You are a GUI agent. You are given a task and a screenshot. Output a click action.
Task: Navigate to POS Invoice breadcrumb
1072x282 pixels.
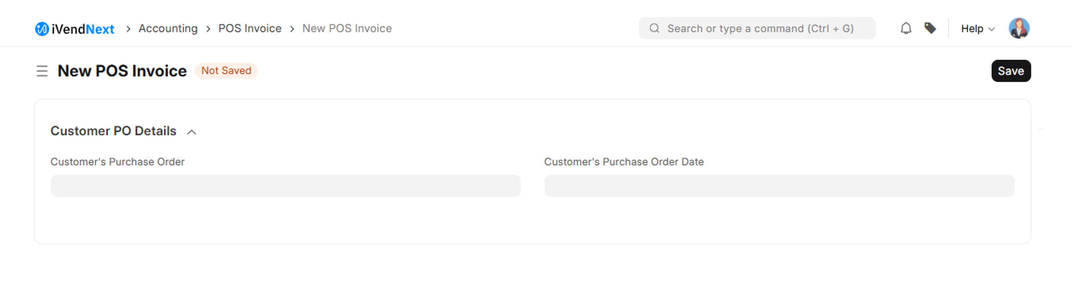(x=250, y=28)
